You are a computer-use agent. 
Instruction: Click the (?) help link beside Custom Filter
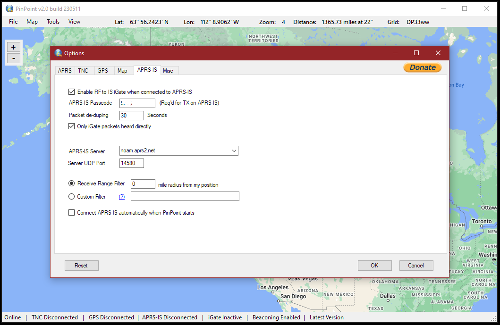coord(121,196)
